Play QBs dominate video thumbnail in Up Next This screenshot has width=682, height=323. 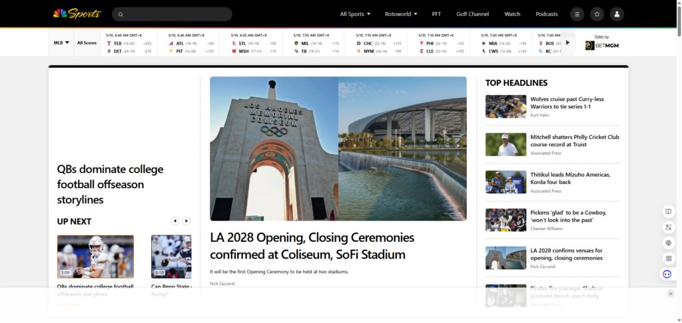click(x=96, y=257)
